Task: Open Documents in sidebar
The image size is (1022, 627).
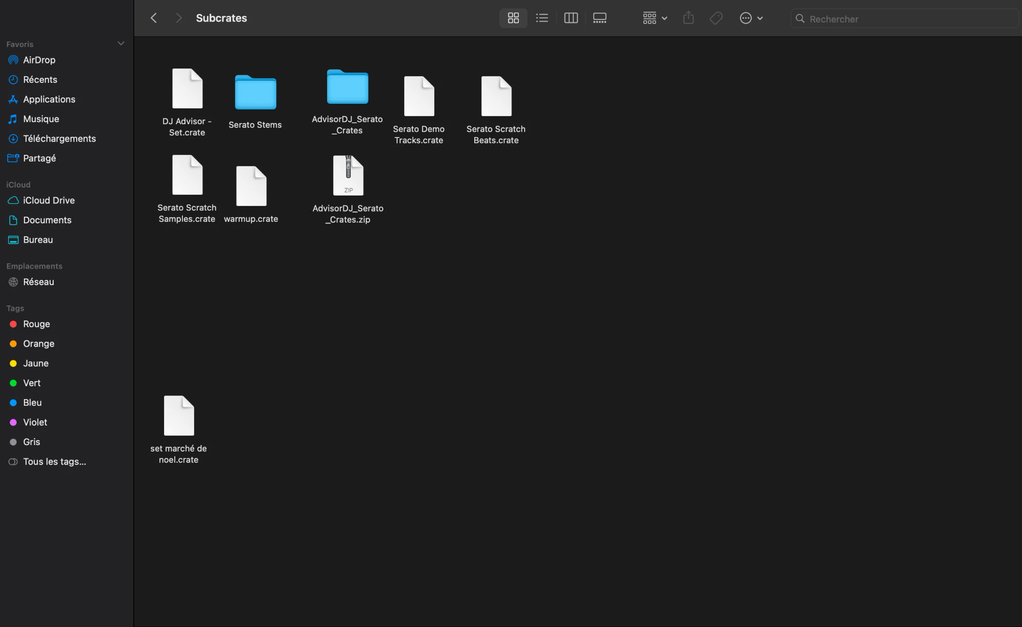Action: click(x=47, y=220)
